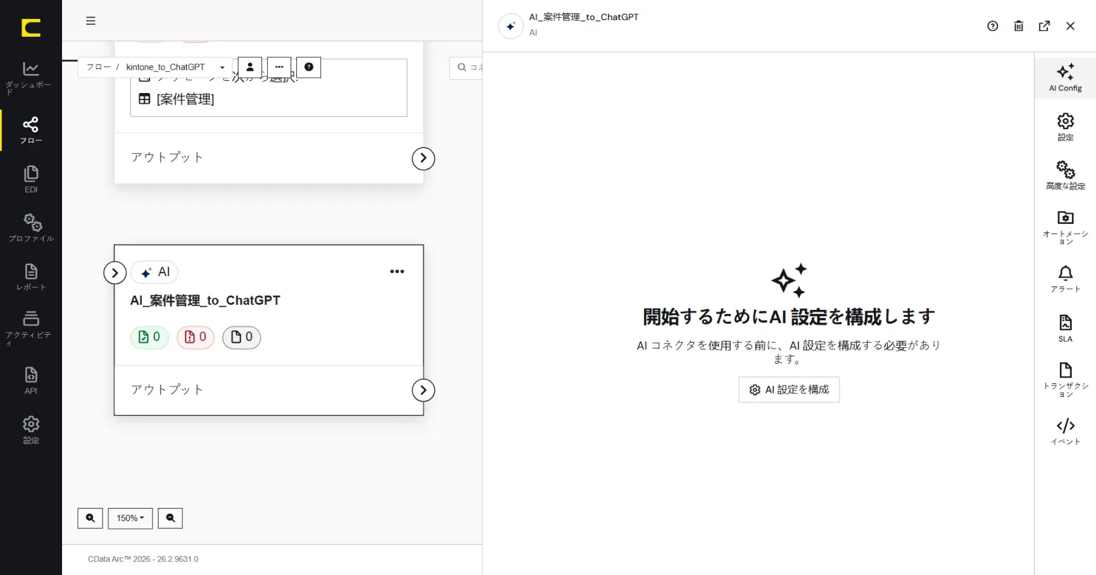Viewport: 1096px width, 575px height.
Task: Zoom in on the flow canvas
Action: tap(90, 518)
